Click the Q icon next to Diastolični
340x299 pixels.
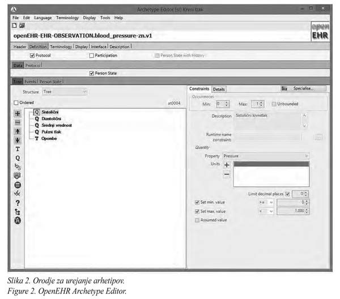37,119
